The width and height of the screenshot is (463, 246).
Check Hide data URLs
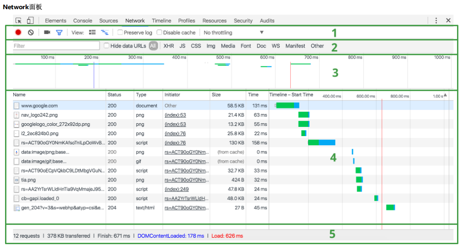click(x=107, y=45)
